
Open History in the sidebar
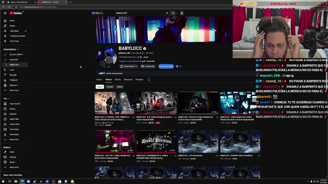click(15, 109)
